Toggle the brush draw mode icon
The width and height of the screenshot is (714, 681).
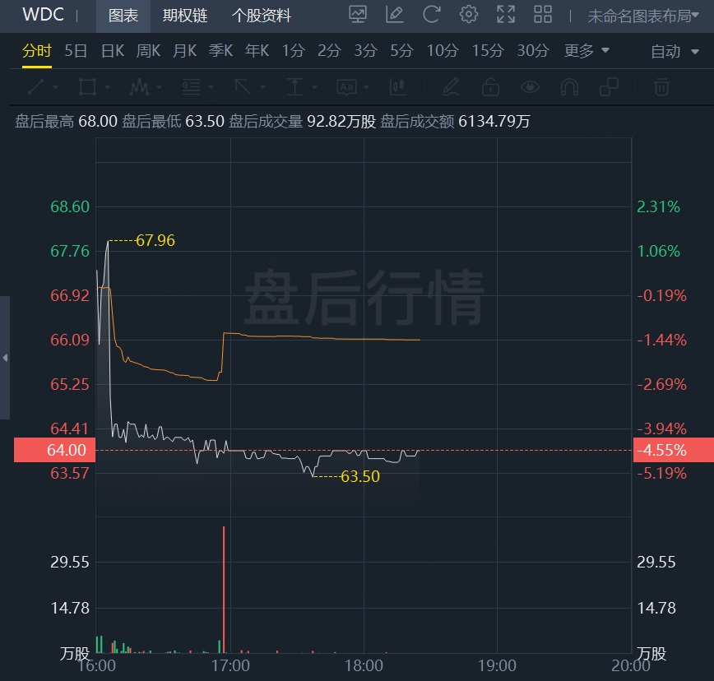[x=450, y=86]
